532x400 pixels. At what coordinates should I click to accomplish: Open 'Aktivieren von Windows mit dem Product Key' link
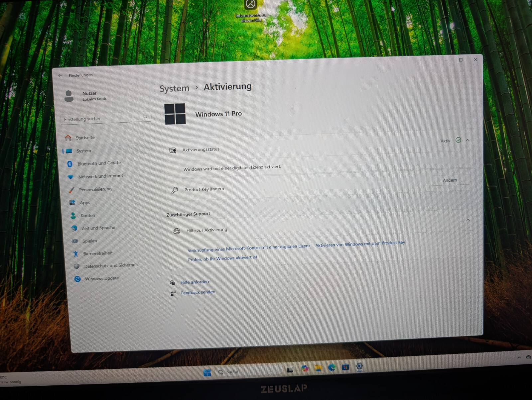tap(360, 244)
